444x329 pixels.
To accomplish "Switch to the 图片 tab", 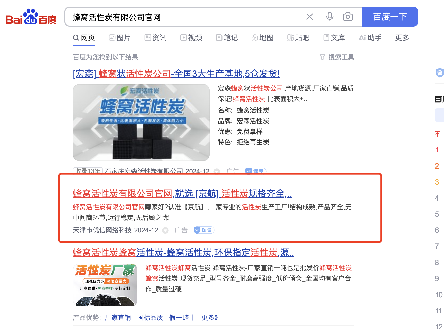I will tap(119, 38).
